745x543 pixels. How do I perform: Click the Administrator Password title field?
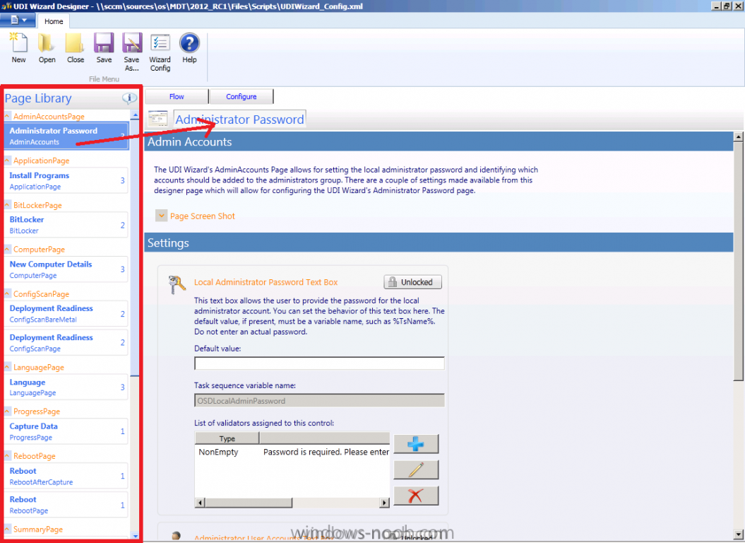[239, 119]
